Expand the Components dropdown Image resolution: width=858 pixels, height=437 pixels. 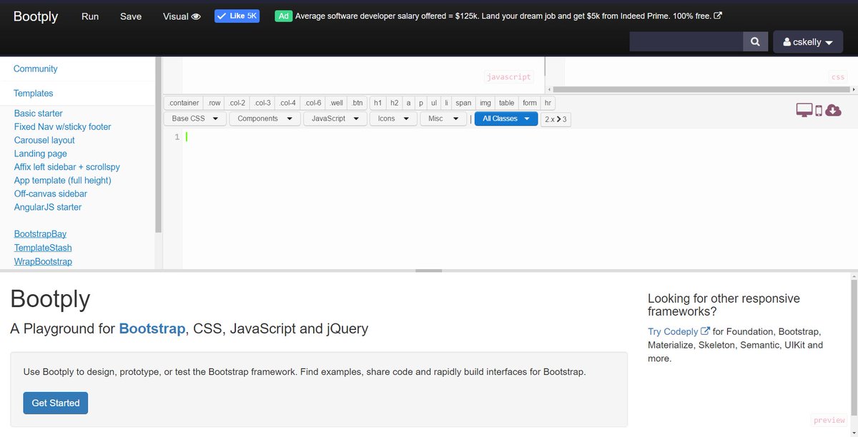click(x=265, y=119)
